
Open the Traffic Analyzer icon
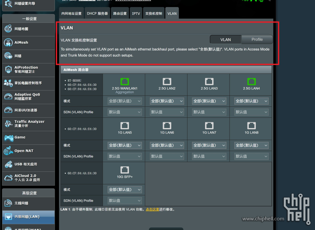[x=8, y=124]
